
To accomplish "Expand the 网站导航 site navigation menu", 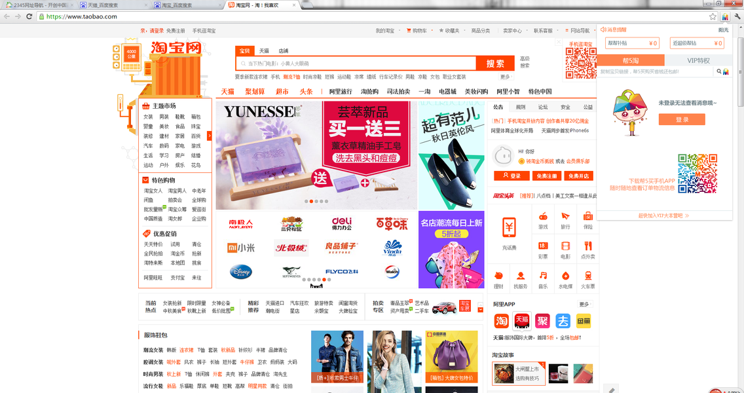I will point(580,30).
